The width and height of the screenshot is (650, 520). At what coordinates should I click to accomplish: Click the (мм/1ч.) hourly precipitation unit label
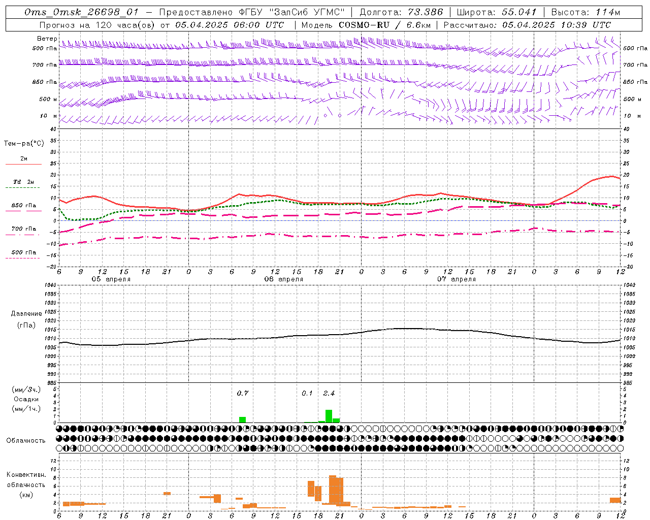click(x=26, y=409)
